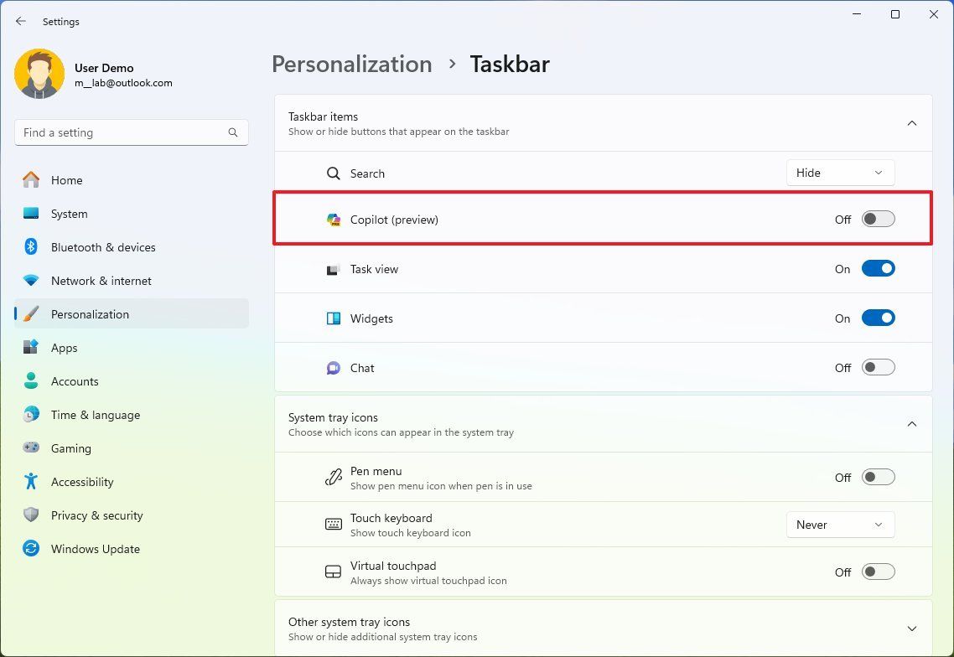Click the Copilot preview icon
The image size is (954, 657).
(334, 220)
